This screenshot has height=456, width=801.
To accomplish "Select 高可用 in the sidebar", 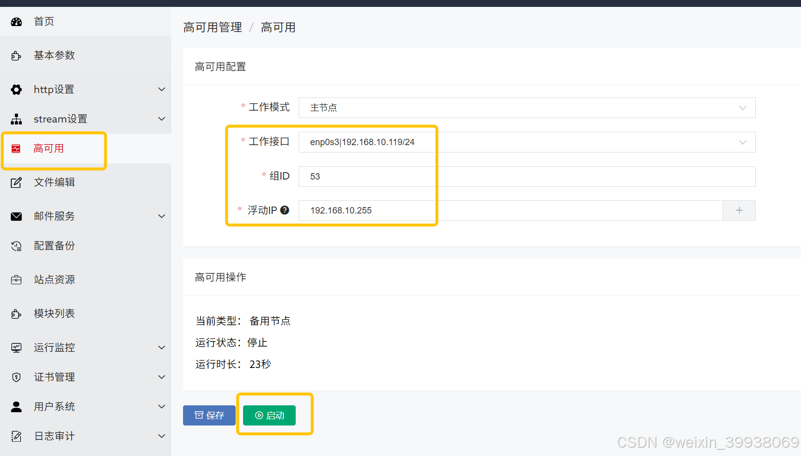I will (x=86, y=149).
